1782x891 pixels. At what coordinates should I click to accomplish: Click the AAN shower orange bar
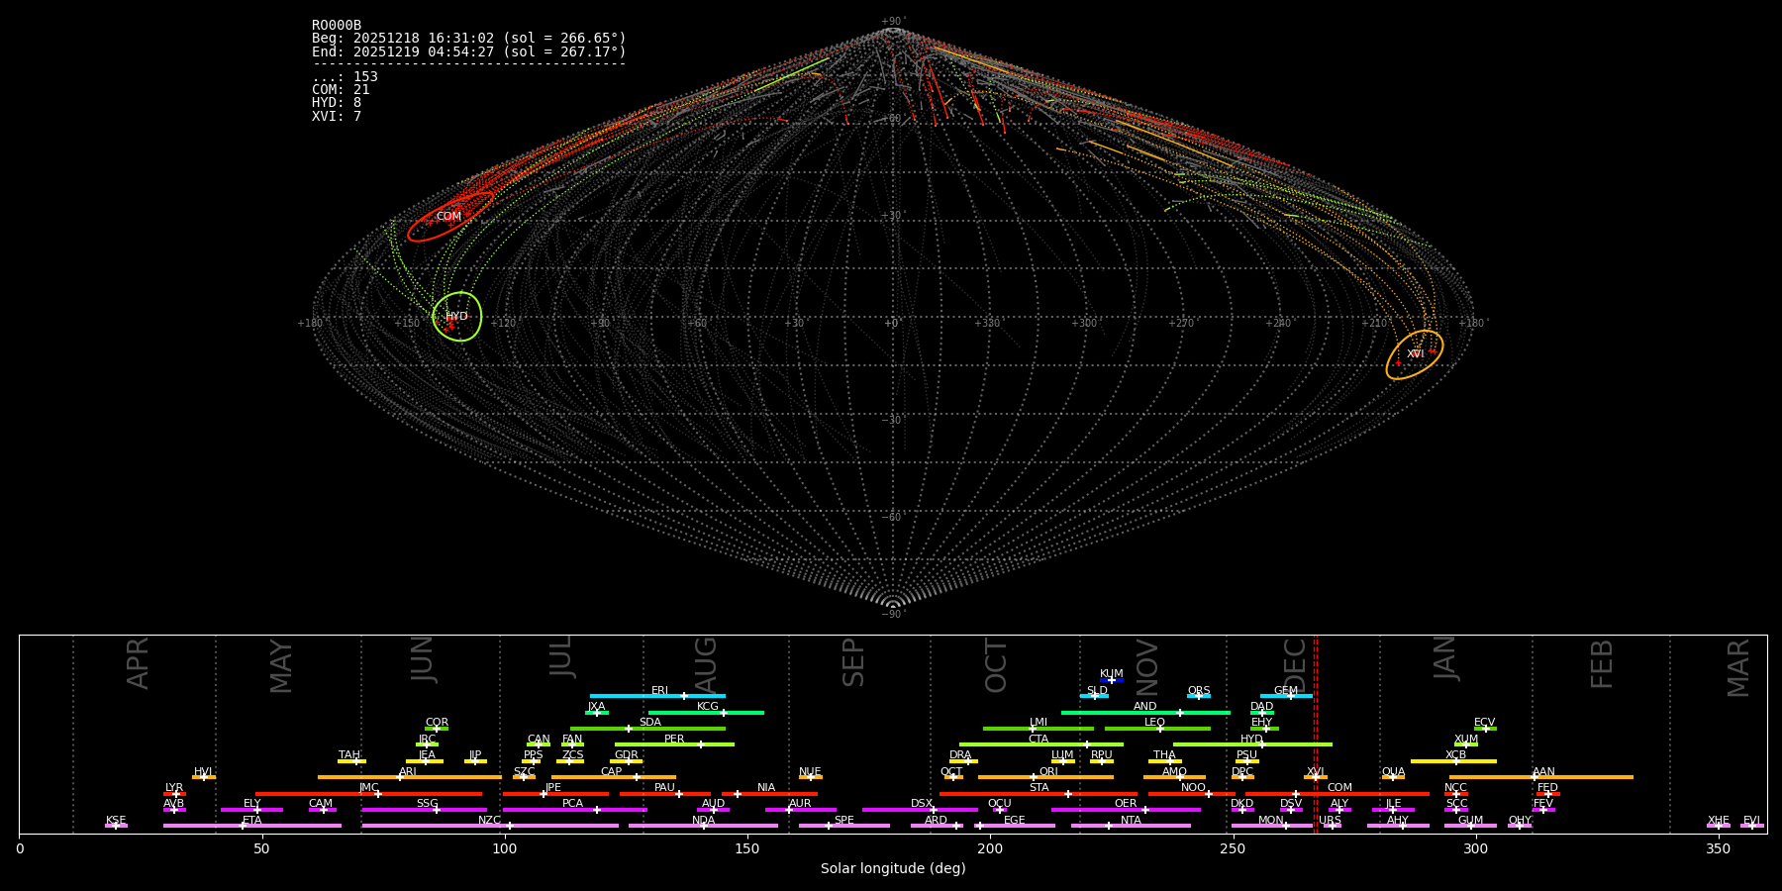pyautogui.click(x=1540, y=777)
